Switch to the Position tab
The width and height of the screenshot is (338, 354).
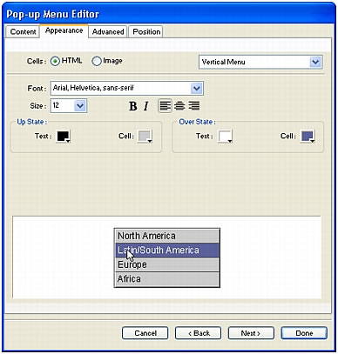146,32
